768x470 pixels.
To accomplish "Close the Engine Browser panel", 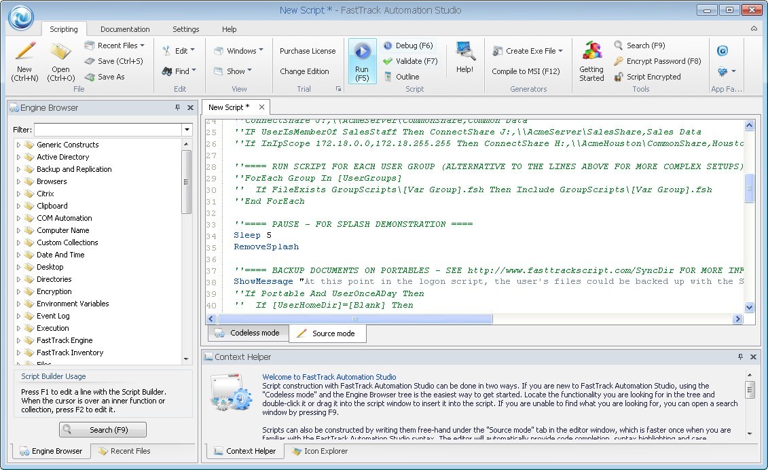I will (x=191, y=108).
